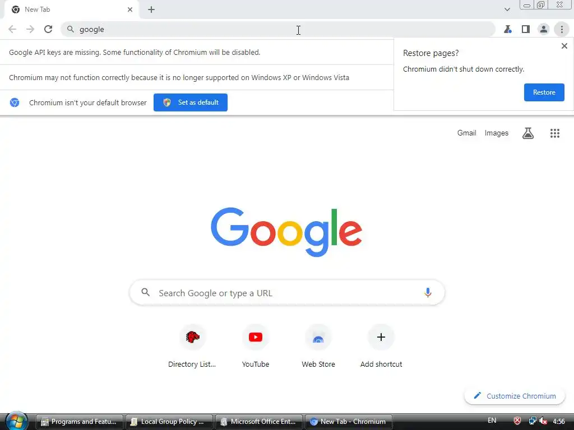The height and width of the screenshot is (430, 574).
Task: Open the Chrome Labs flask in toolbar
Action: pos(508,29)
